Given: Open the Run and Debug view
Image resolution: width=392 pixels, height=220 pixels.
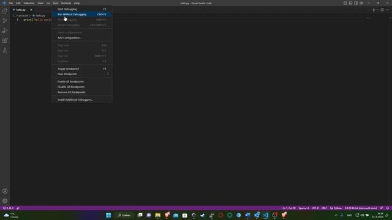Looking at the screenshot, I should click(5, 31).
